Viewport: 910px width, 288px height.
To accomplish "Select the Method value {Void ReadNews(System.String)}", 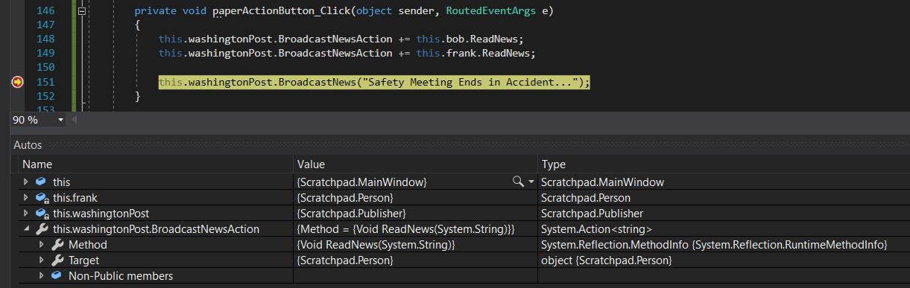I will 376,245.
